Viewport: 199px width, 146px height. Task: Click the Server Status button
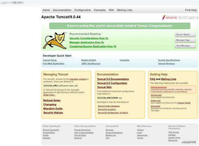(185, 35)
